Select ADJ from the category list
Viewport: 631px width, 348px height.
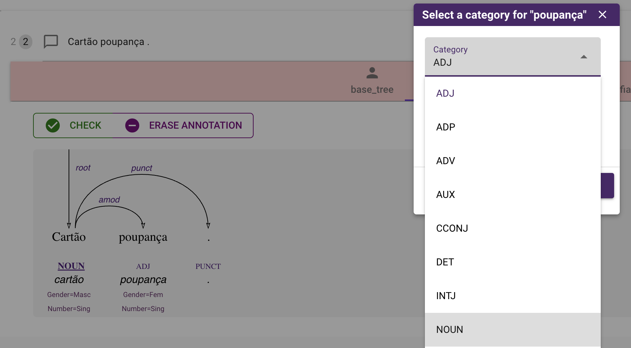click(445, 94)
